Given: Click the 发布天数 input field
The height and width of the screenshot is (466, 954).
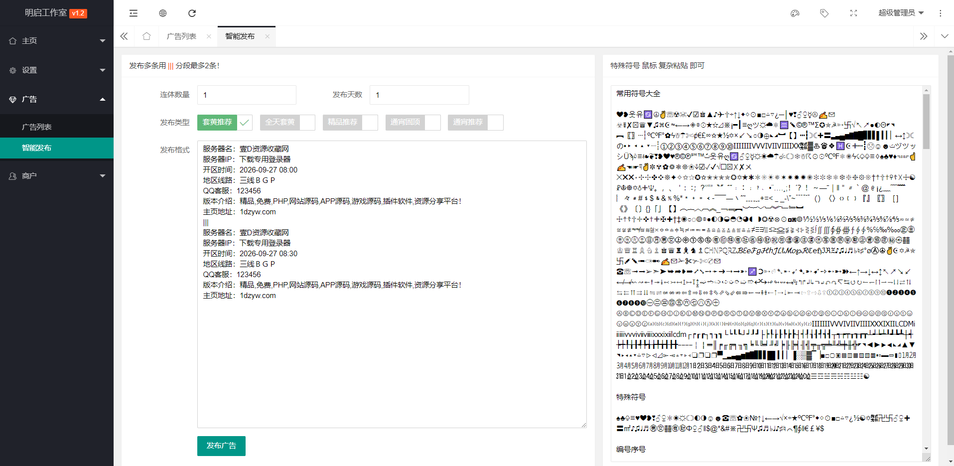Looking at the screenshot, I should pyautogui.click(x=419, y=95).
